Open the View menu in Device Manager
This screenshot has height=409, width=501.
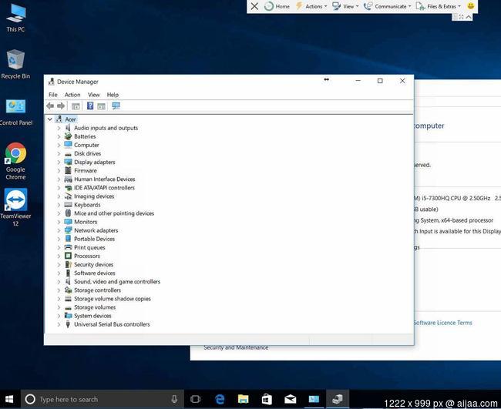click(x=93, y=95)
